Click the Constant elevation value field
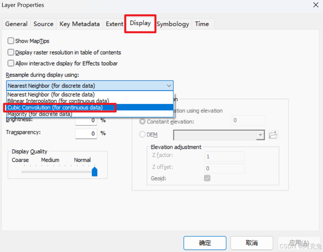 tap(249, 120)
